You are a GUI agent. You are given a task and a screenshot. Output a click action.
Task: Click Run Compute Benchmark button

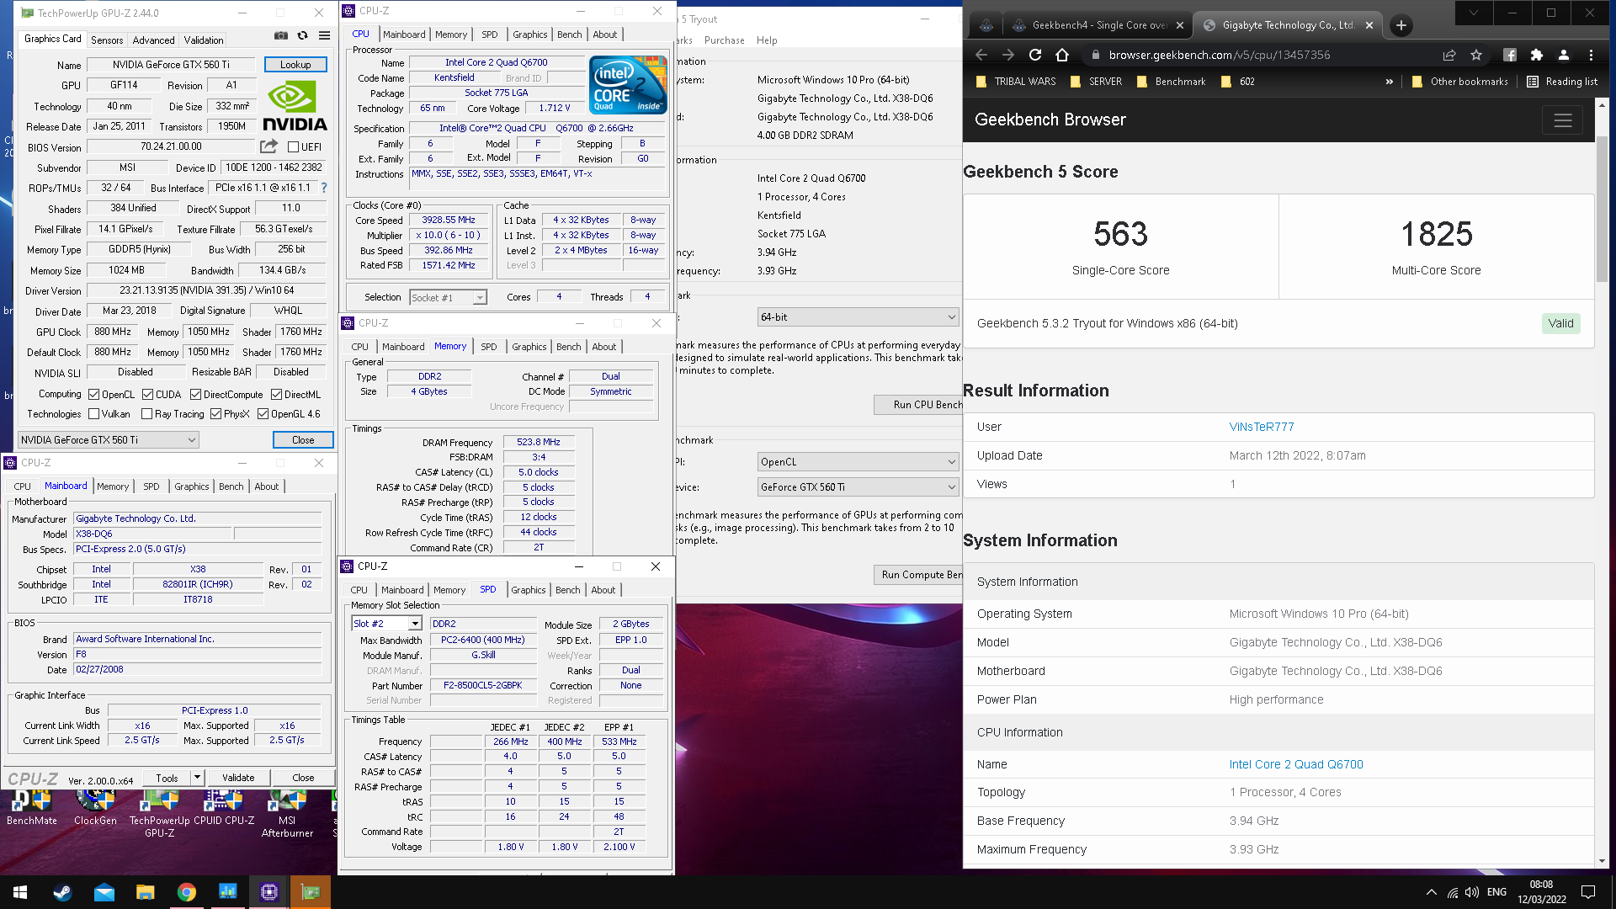pos(918,575)
